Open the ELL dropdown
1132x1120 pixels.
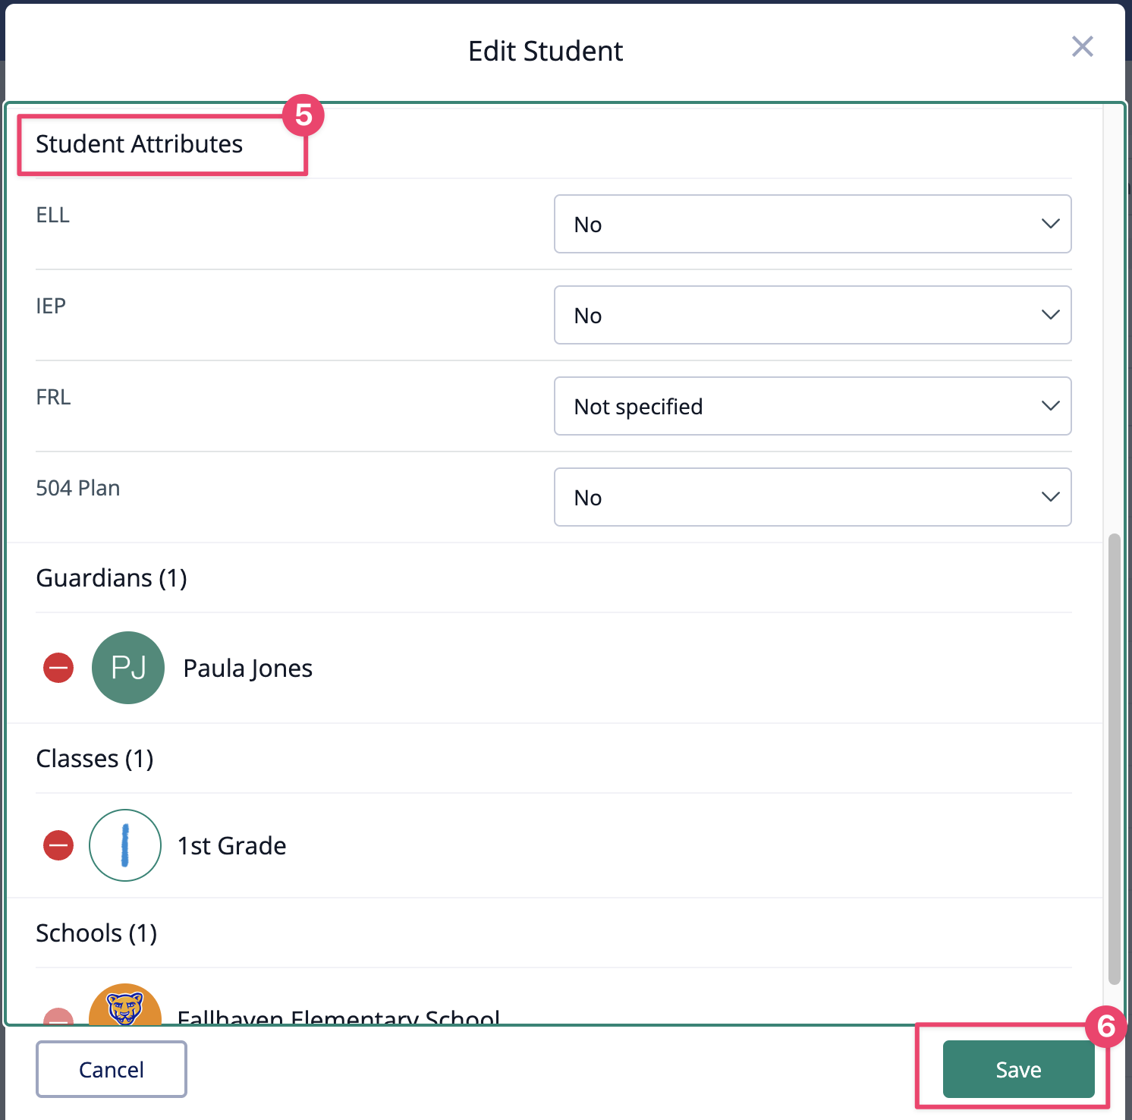pos(813,224)
